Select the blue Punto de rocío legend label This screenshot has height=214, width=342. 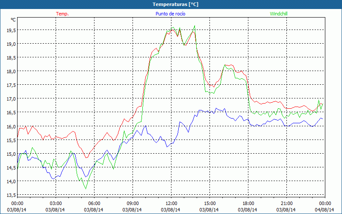(170, 14)
